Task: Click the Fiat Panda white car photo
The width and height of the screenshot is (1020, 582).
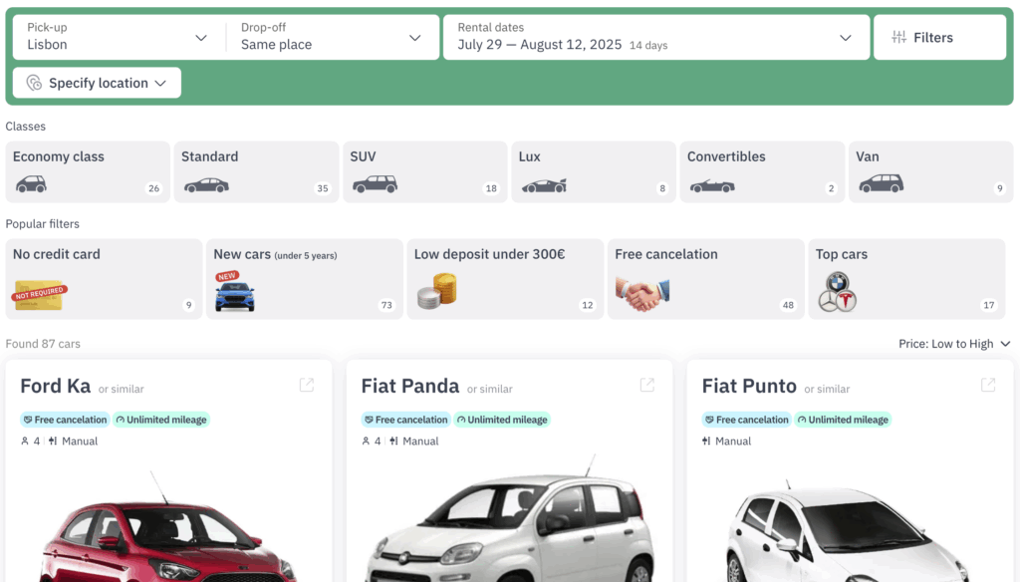Action: click(509, 519)
